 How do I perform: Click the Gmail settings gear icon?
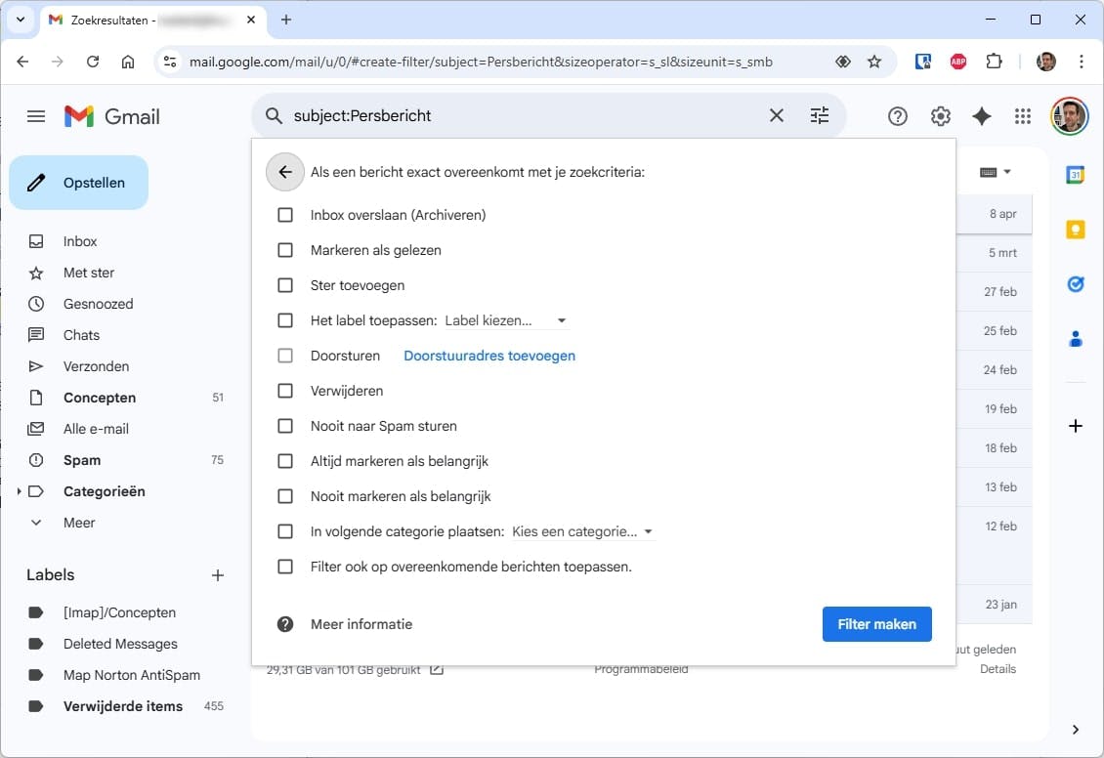click(x=940, y=116)
